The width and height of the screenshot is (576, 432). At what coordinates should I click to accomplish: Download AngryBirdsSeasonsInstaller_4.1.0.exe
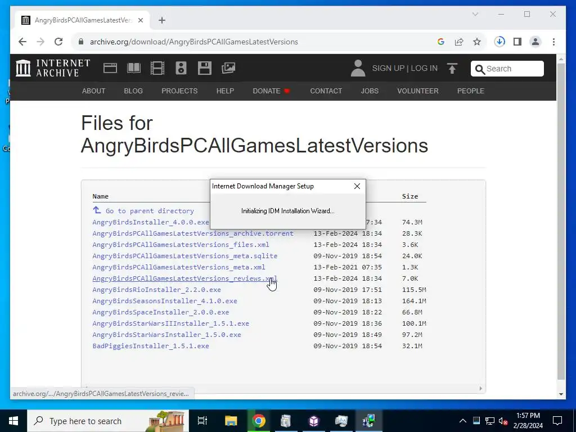click(x=165, y=301)
